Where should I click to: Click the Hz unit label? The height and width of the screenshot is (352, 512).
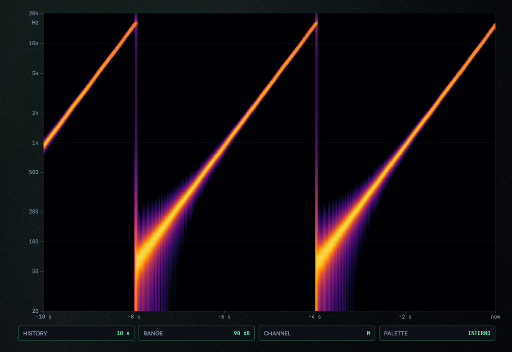[x=35, y=23]
